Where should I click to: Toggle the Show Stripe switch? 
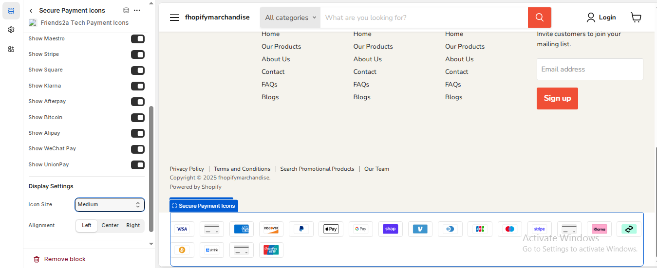coord(138,54)
